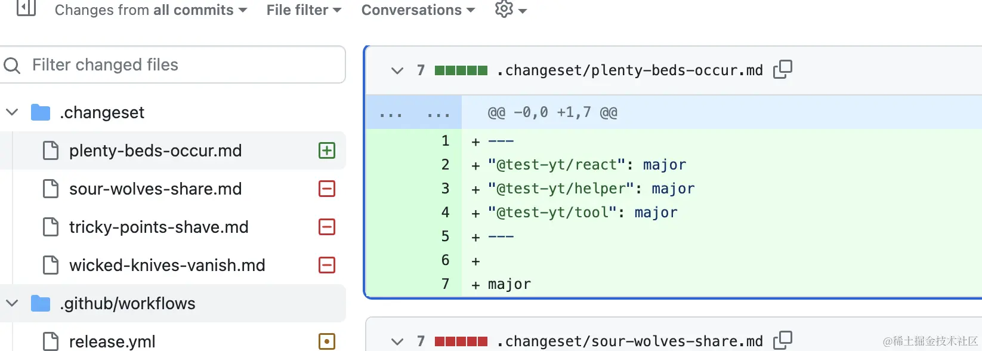
Task: Open wicked-knives-vanish.md from the file tree
Action: [x=167, y=265]
